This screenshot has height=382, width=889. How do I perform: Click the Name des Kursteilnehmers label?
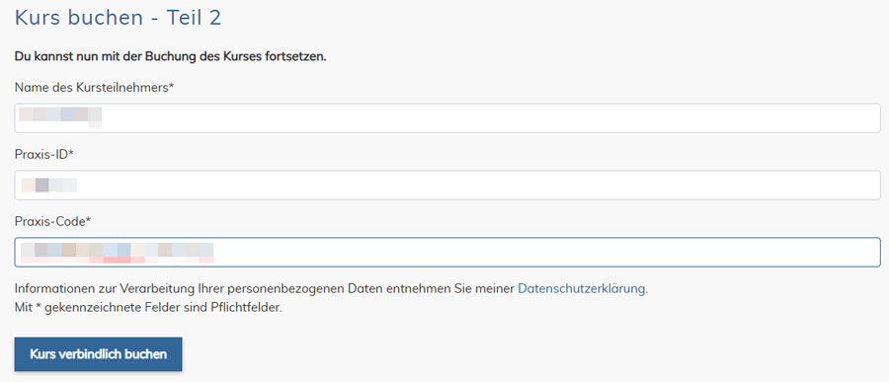94,87
